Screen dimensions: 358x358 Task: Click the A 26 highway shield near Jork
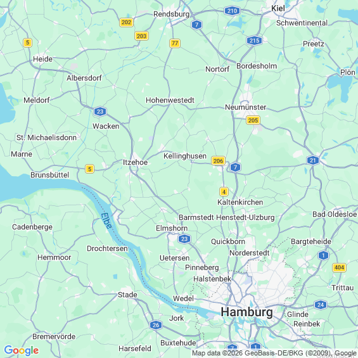coord(156,325)
